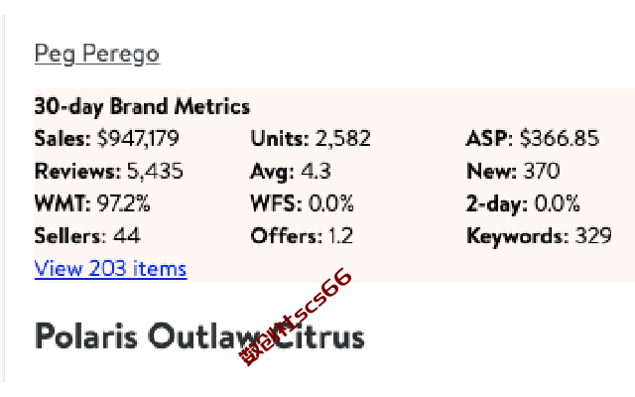
Task: Select the New 370 metric
Action: [x=513, y=171]
